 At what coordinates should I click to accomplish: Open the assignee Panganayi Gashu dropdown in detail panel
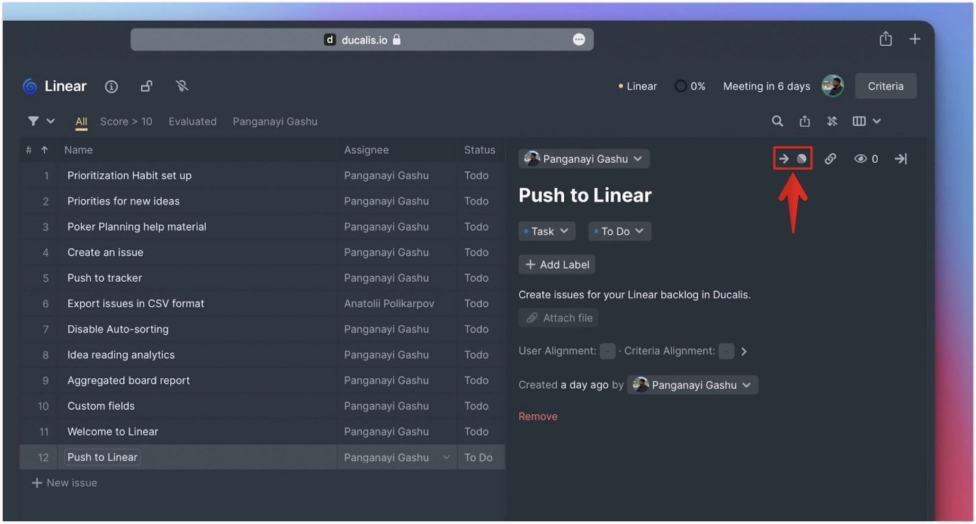(x=584, y=159)
